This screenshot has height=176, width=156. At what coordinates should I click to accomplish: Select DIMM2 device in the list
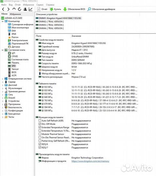[50, 22]
